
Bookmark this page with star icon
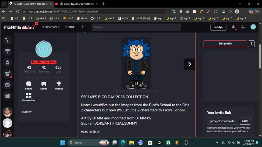pyautogui.click(x=167, y=12)
